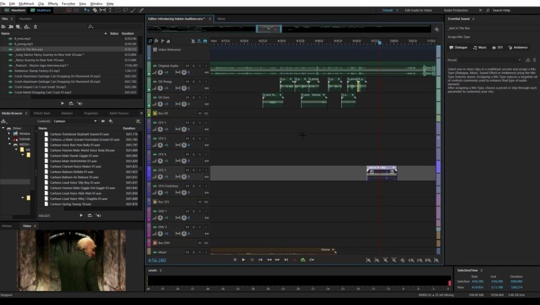The image size is (540, 305).
Task: Switch to the Mixer tab
Action: [x=222, y=19]
